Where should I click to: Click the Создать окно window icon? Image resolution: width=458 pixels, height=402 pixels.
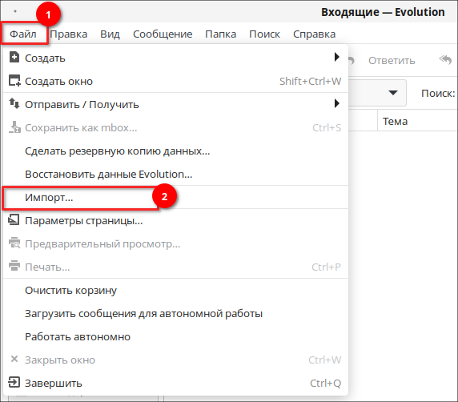[x=14, y=81]
